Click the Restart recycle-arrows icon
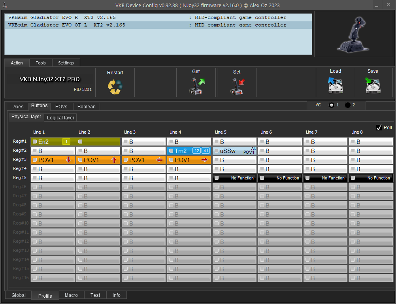Screen dimensions: 396x304 click(115, 87)
